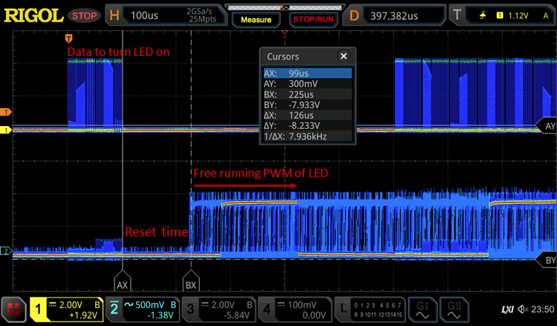Screen dimensions: 557x326
Task: Open the delay D 397.382us settings
Action: [x=394, y=15]
